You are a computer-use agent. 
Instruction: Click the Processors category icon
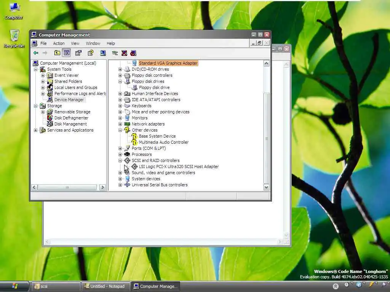coord(127,154)
